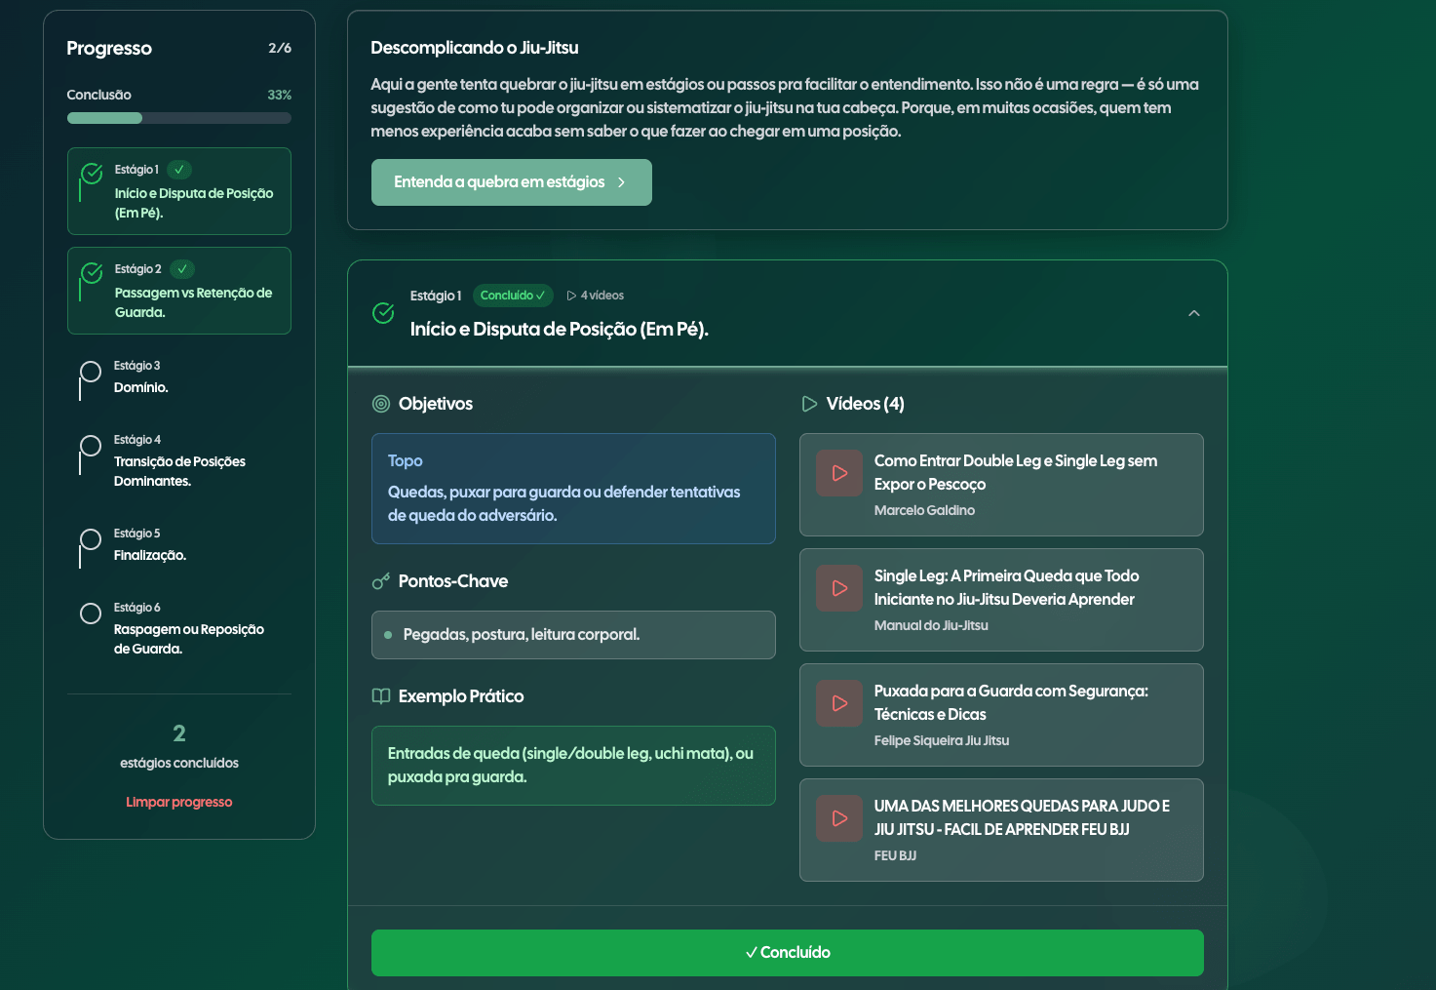Click the Estágio 1 header check icon
Image resolution: width=1436 pixels, height=990 pixels.
pos(383,313)
